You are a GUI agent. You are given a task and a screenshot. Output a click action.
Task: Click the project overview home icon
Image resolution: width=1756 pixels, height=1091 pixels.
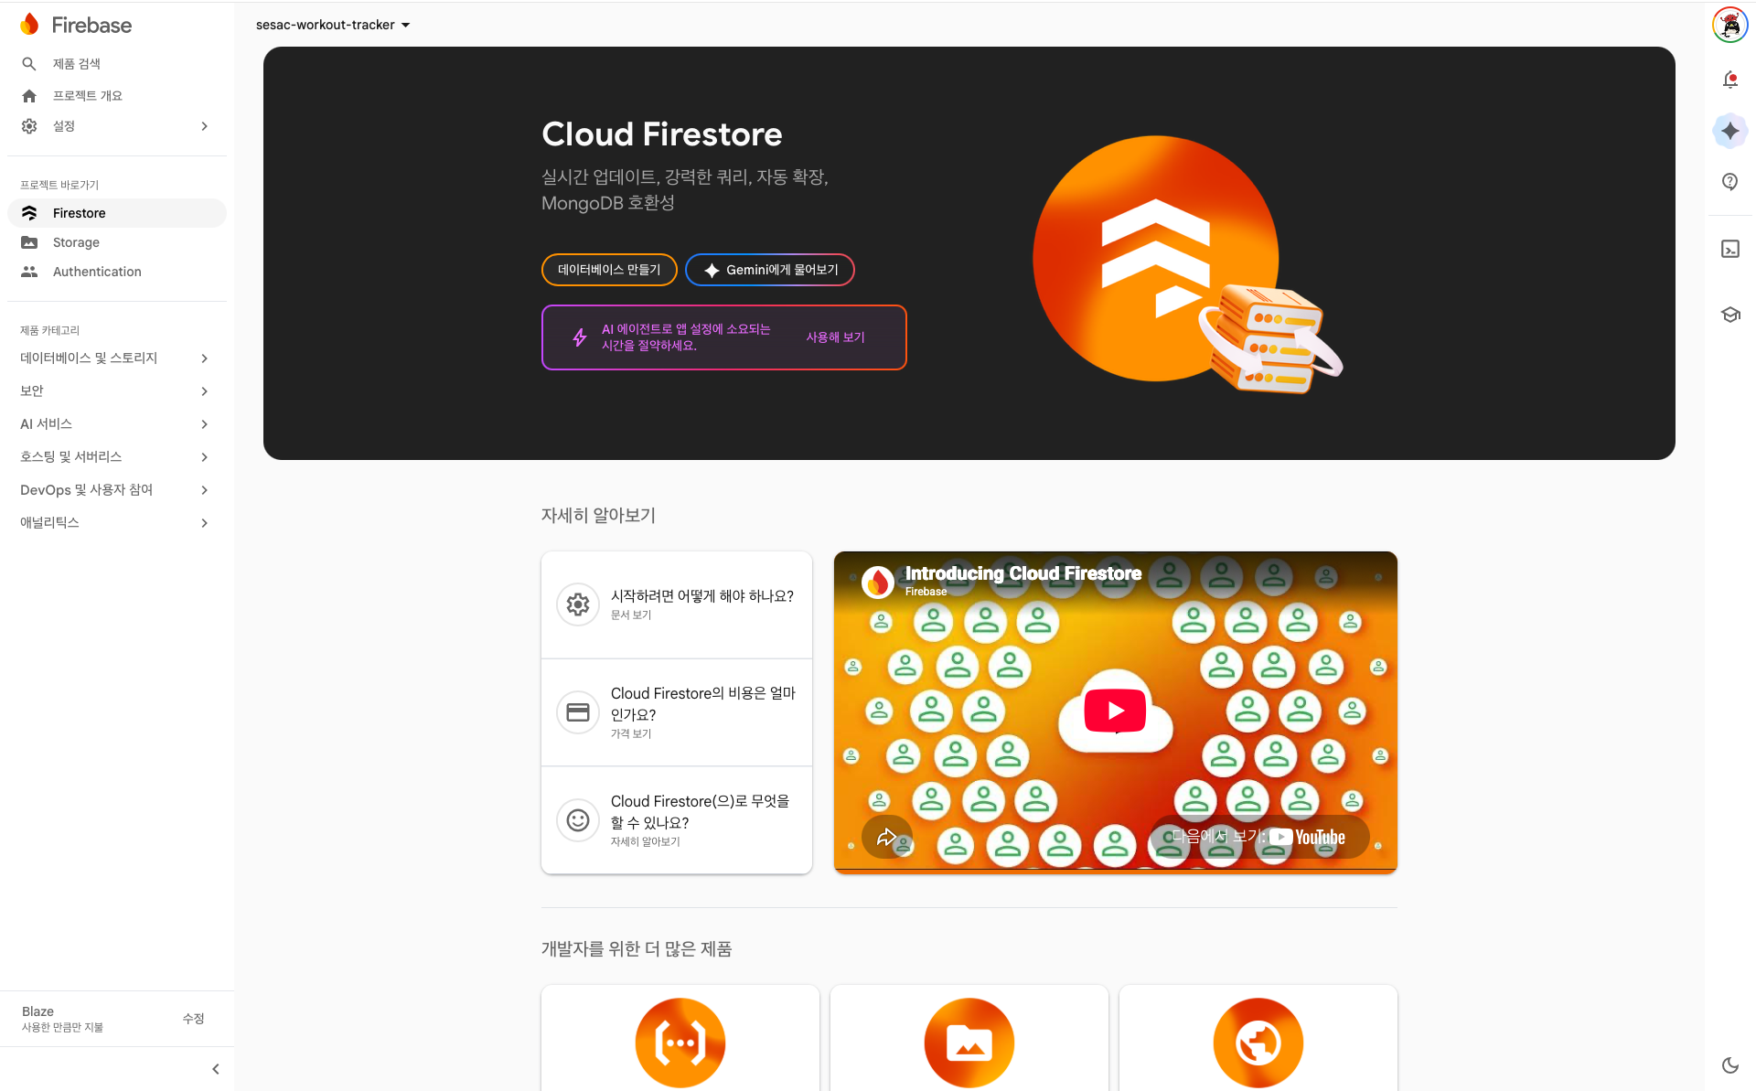(x=29, y=96)
